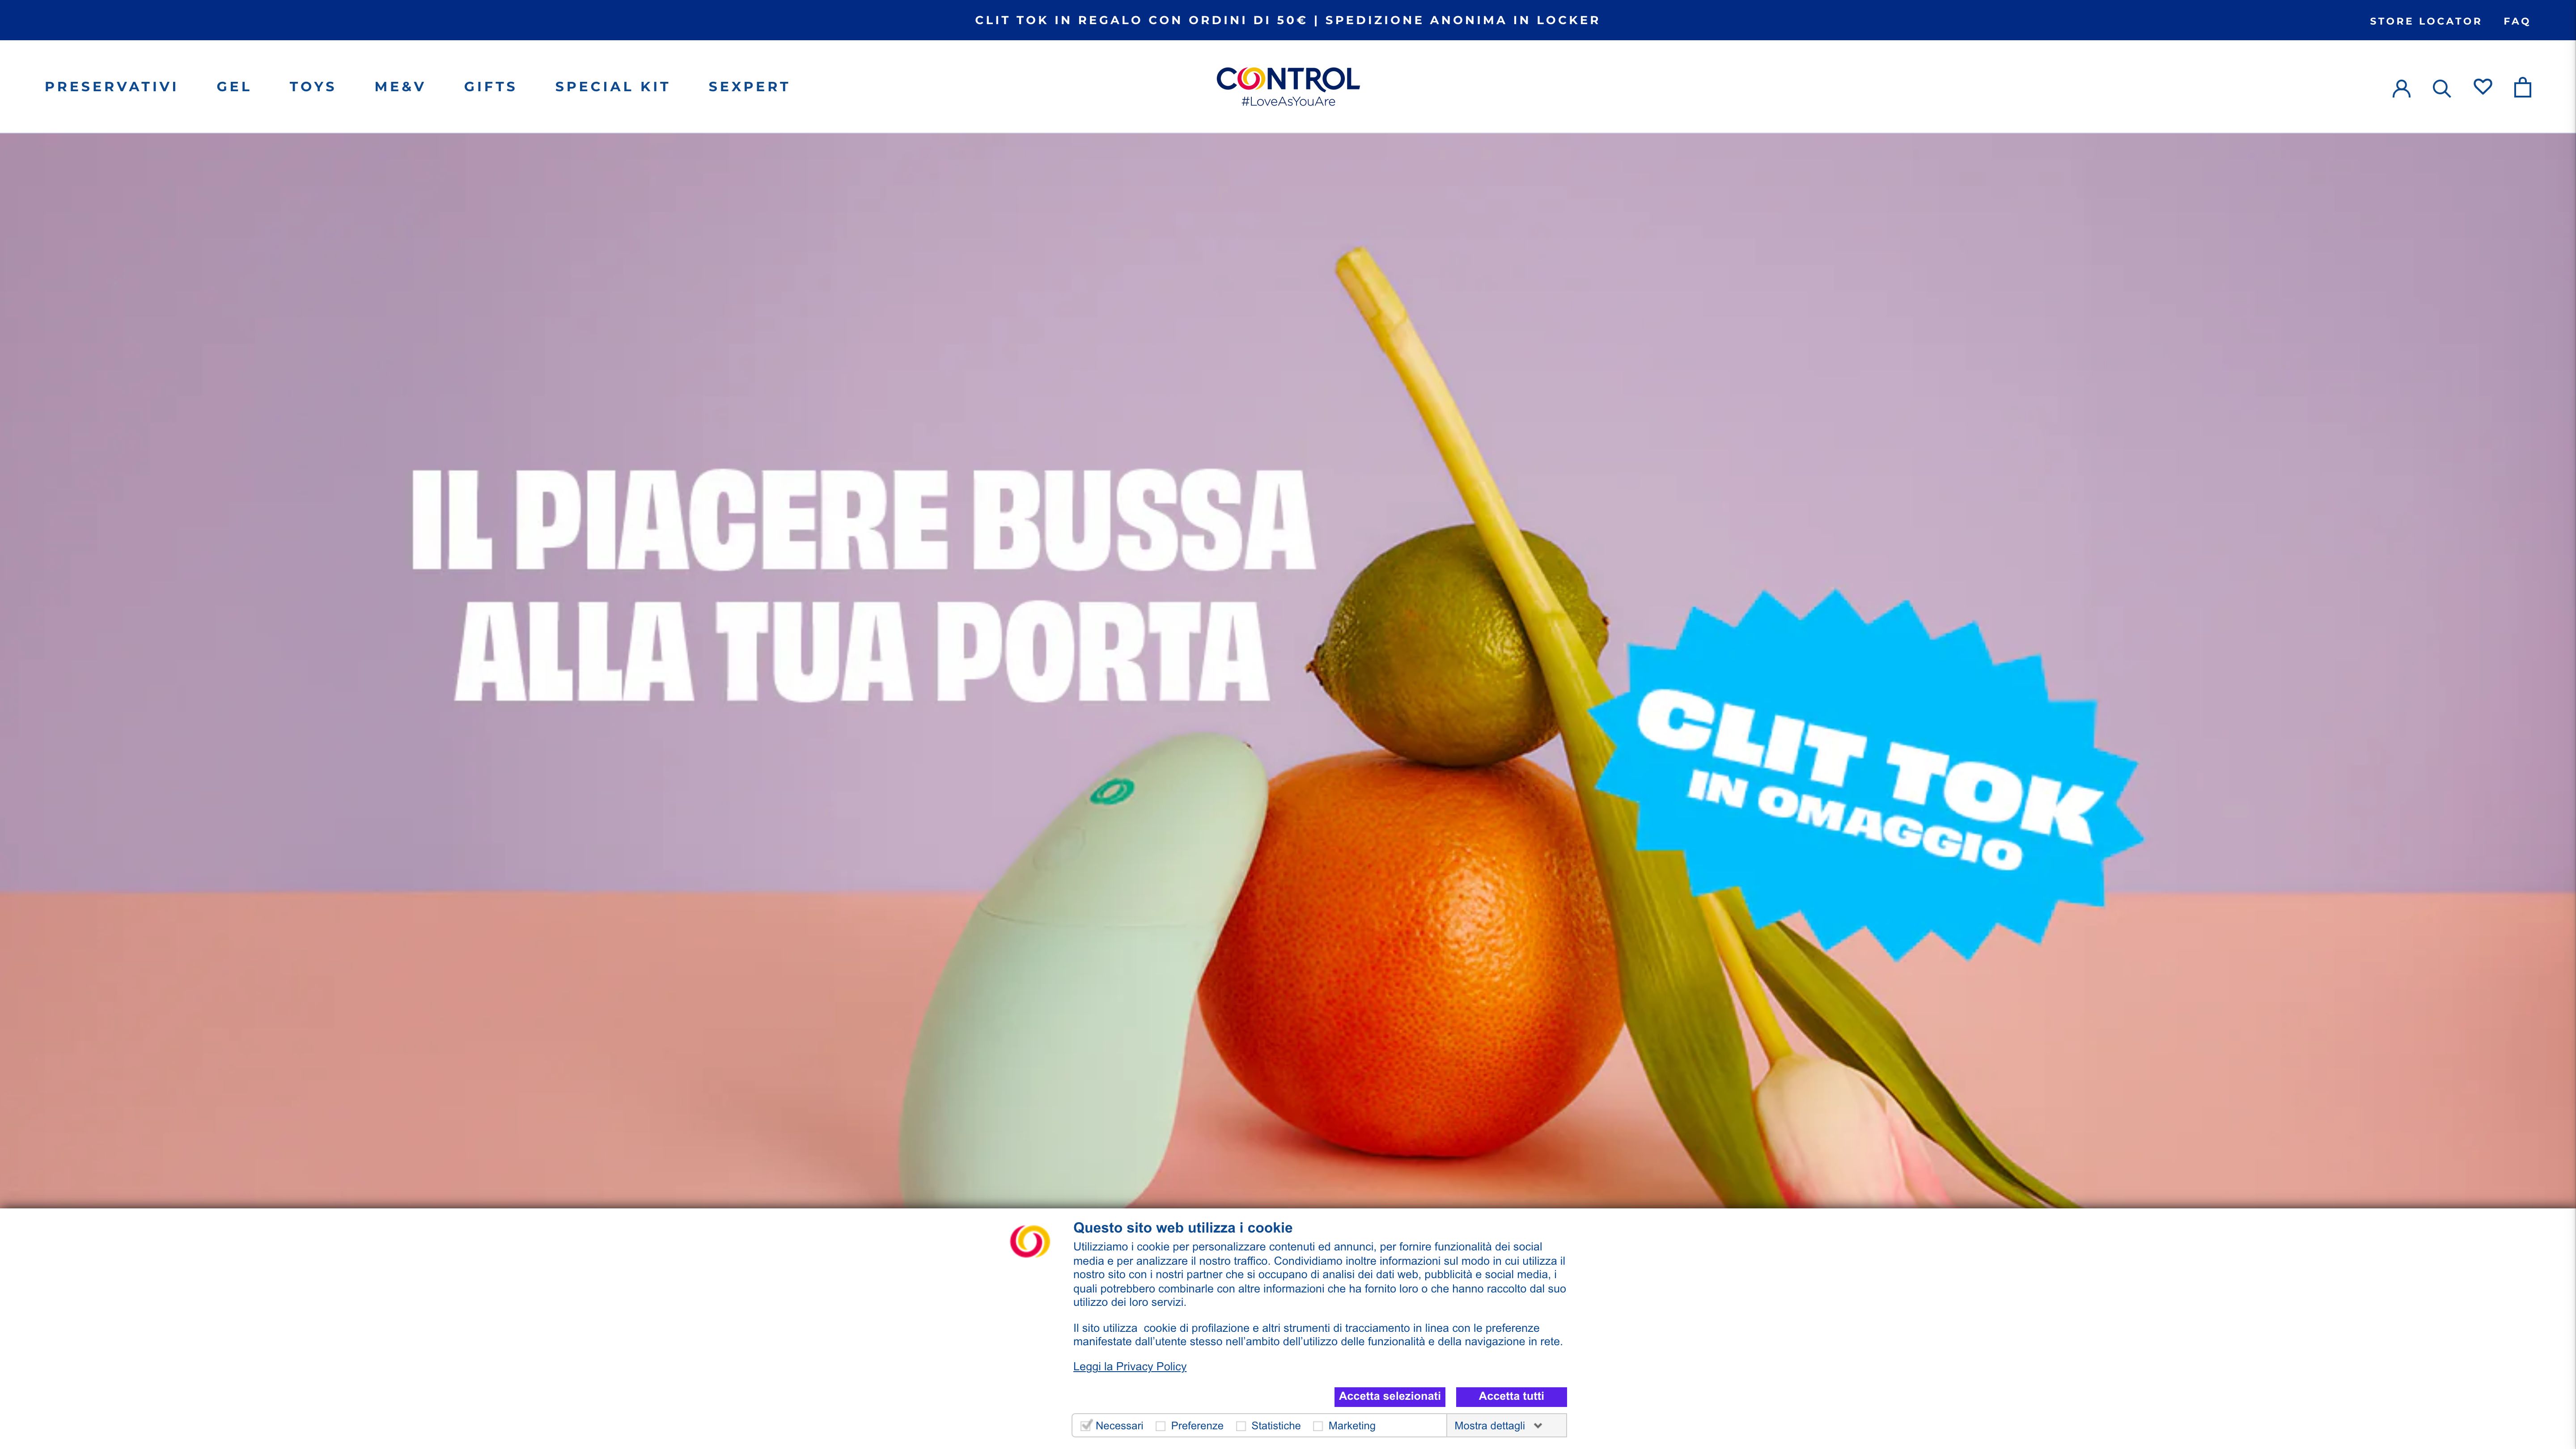Open Leggi la Privacy Policy link
The height and width of the screenshot is (1449, 2576).
[1130, 1367]
